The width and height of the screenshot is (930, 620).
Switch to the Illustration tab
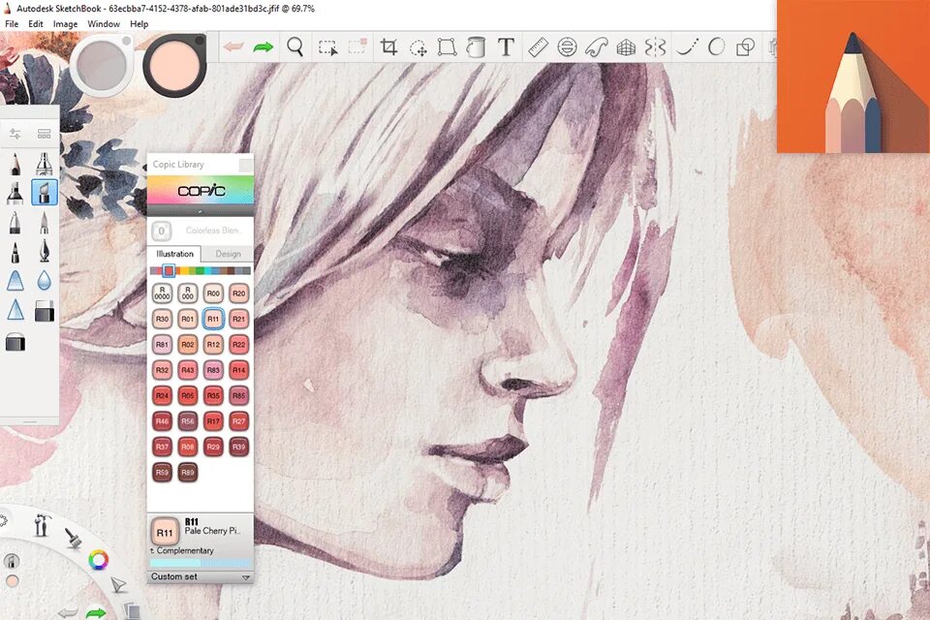(174, 254)
